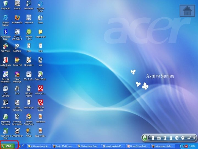Screen dimensions: 198x149
Task: Open the round performance icon in Acer toolbar
Action: (177, 138)
